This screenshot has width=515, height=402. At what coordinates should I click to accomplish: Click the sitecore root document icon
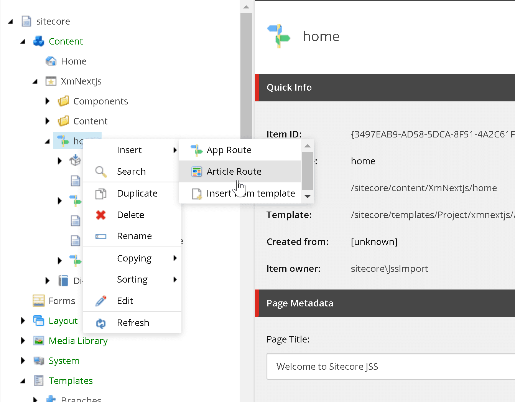pos(26,21)
